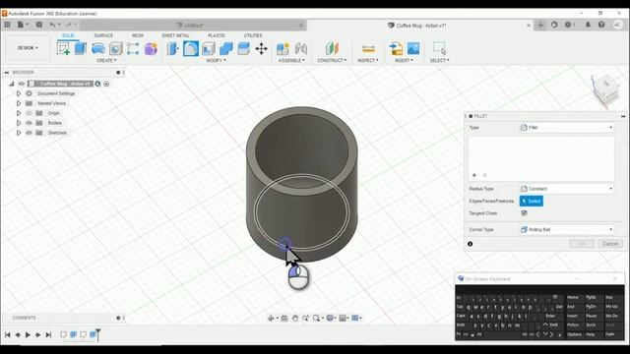Image resolution: width=630 pixels, height=354 pixels.
Task: Open the INSPECT dropdown menu
Action: coord(368,60)
